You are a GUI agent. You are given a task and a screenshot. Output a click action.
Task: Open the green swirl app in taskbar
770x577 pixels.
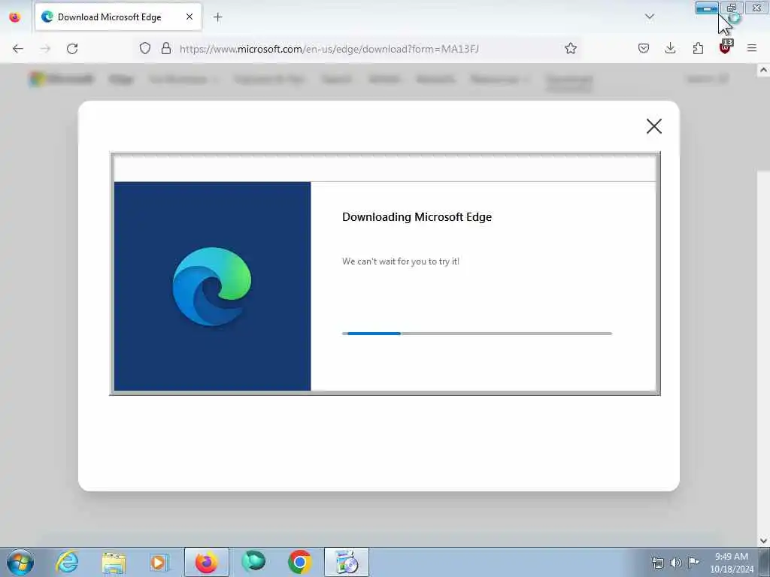(x=253, y=562)
